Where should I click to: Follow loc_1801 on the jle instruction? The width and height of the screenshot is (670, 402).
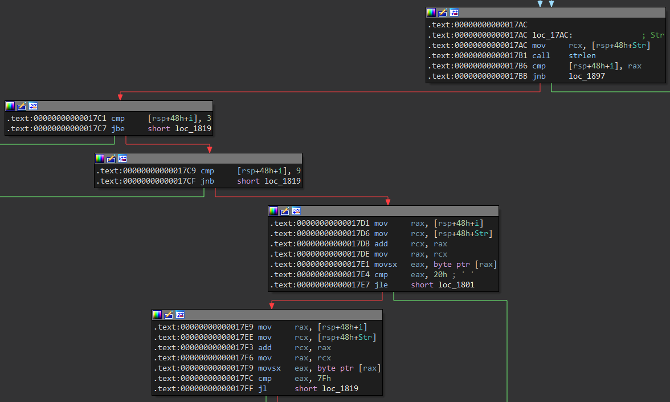point(456,285)
